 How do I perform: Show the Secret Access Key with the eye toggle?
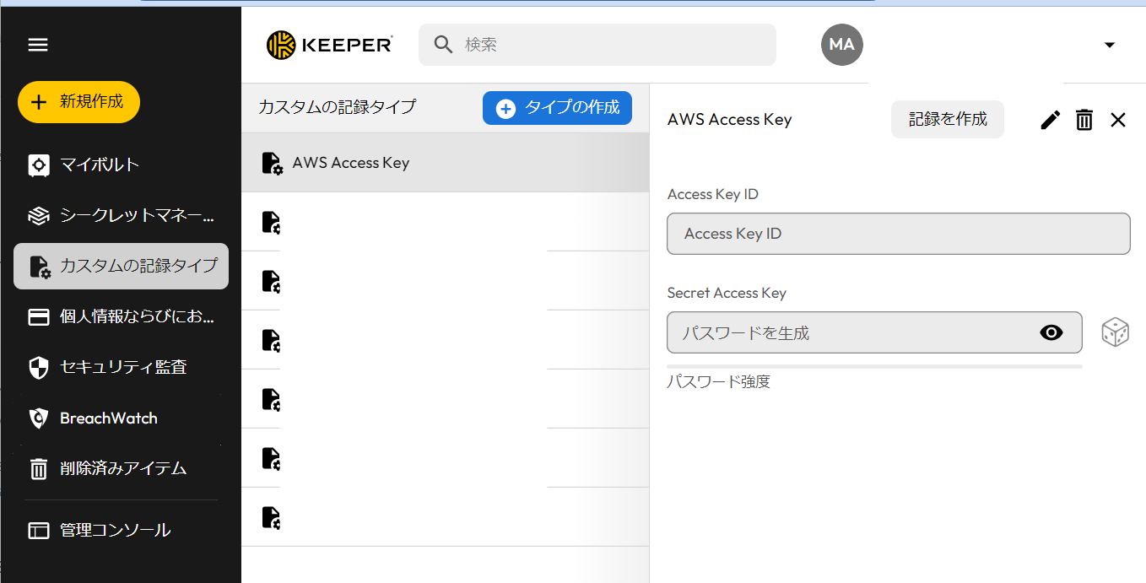[1051, 332]
